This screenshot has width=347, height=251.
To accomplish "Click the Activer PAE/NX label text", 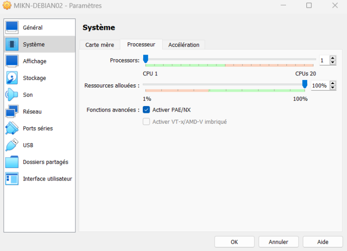I will click(x=172, y=110).
